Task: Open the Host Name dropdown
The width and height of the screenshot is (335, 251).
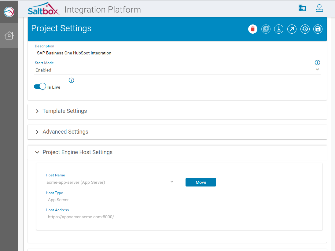Action: [110, 182]
